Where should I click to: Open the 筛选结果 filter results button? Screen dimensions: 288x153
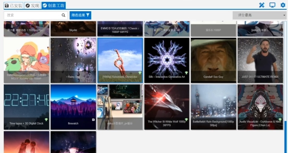(x=80, y=15)
